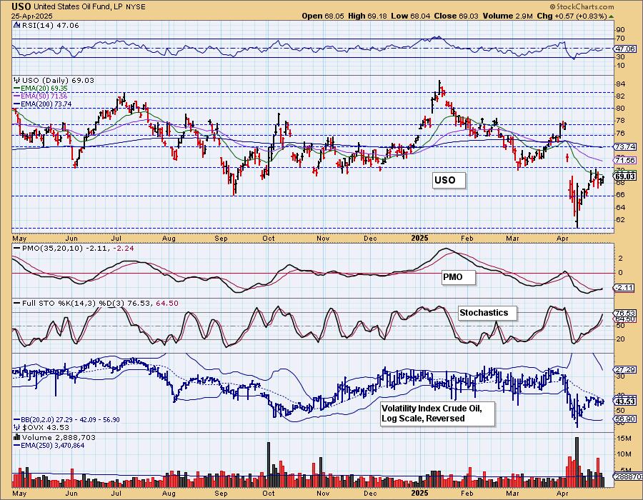Click the 47.06 RSI axis tag

[625, 49]
